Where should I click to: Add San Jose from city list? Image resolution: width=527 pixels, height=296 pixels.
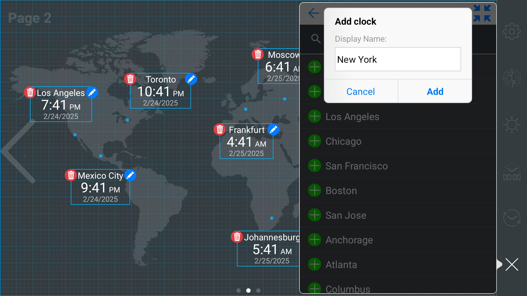[x=315, y=215]
